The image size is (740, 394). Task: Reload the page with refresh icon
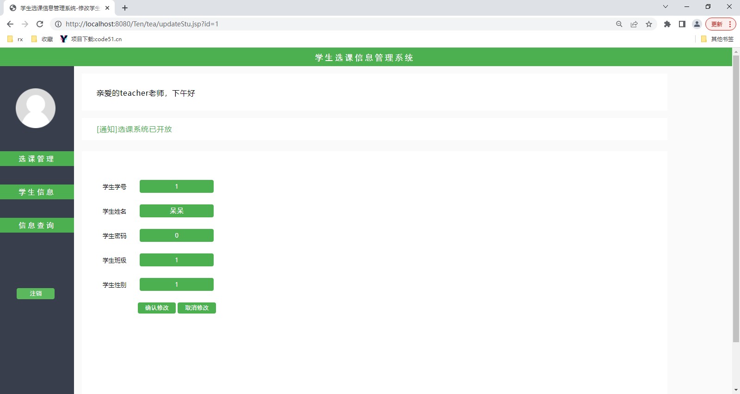coord(40,24)
